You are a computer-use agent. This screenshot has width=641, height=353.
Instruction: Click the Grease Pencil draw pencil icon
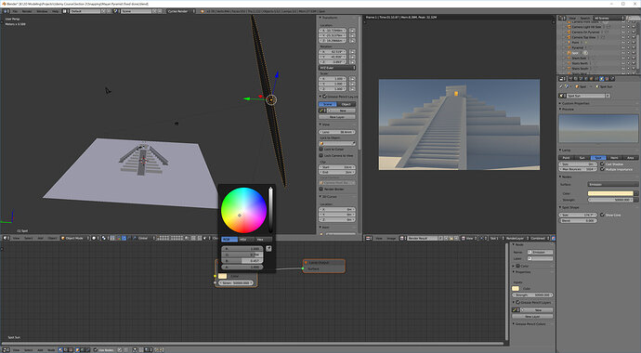(321, 111)
